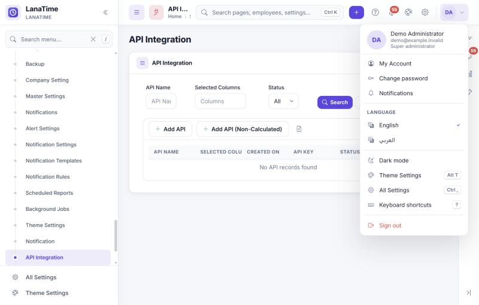Open All Settings in profile menu
479x305 pixels.
pos(414,190)
